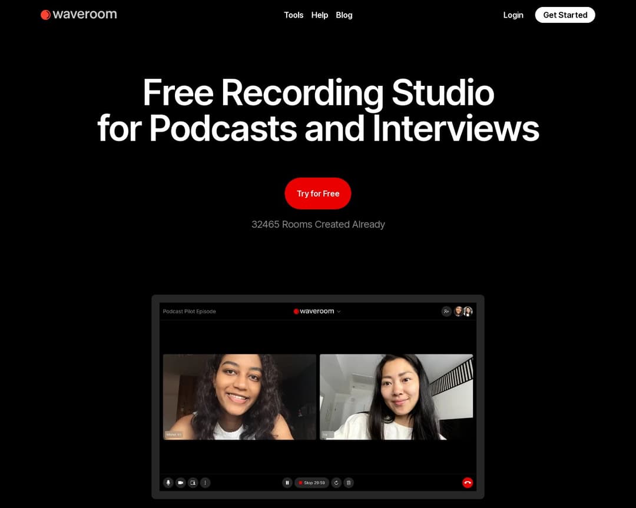Go to the Blog page
This screenshot has width=636, height=508.
point(344,15)
